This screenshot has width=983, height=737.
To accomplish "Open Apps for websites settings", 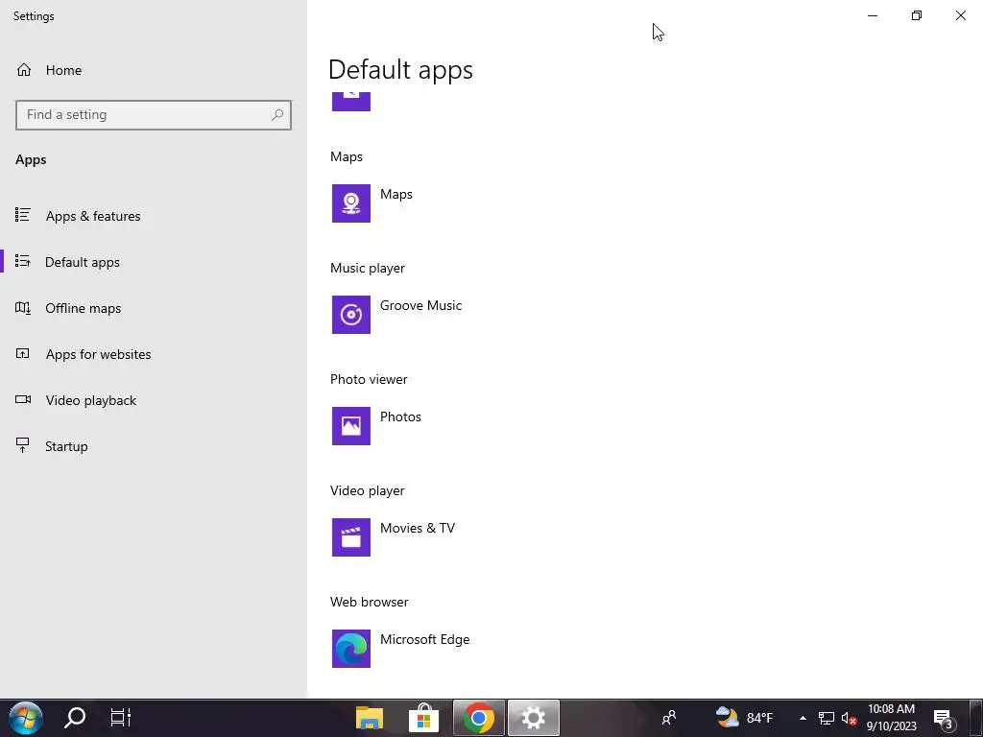I will [x=154, y=354].
